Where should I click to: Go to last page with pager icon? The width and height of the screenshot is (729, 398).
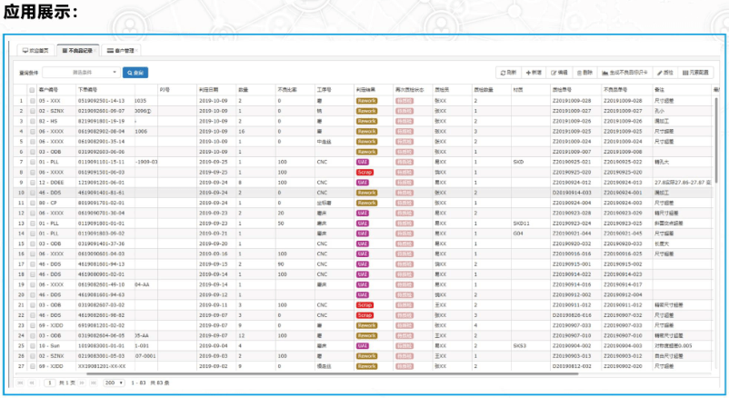tap(94, 383)
